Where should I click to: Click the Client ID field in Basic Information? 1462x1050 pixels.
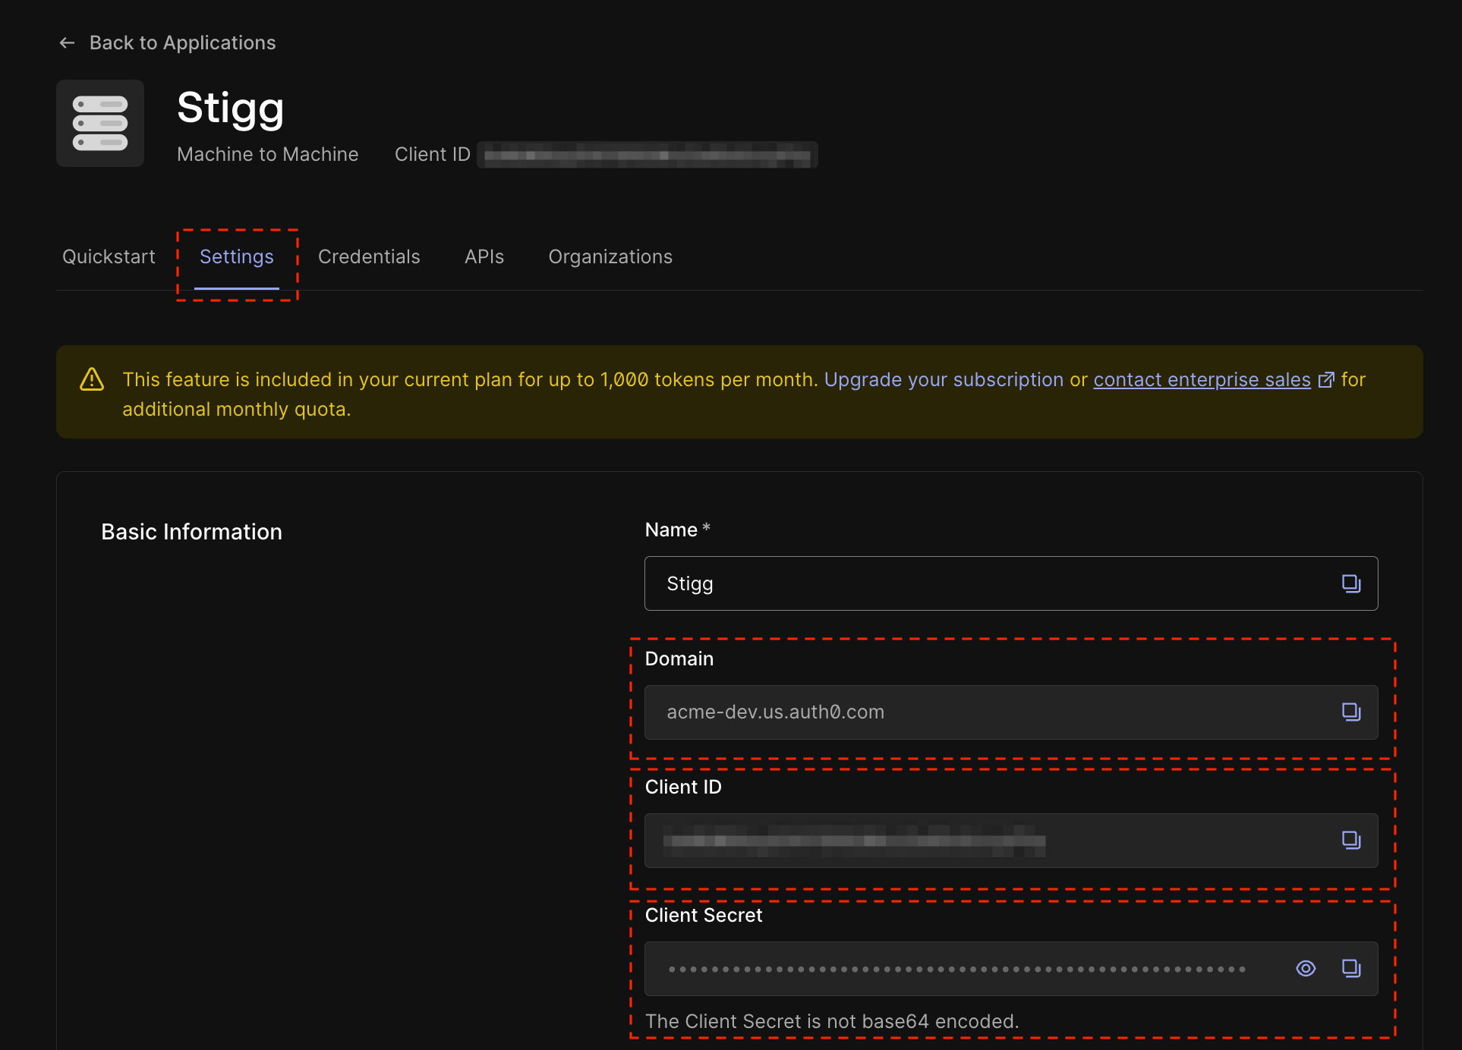tap(1011, 841)
